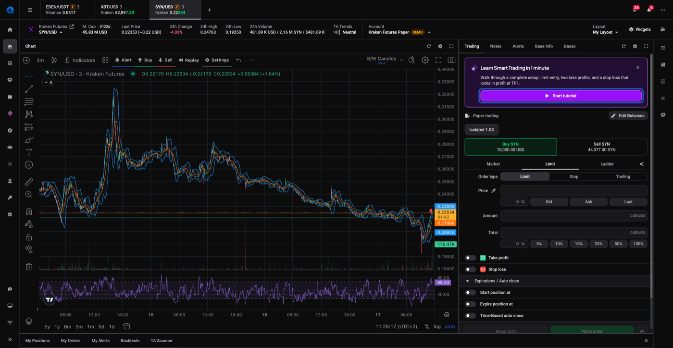The width and height of the screenshot is (673, 348).
Task: Open the My Orders tab
Action: pyautogui.click(x=71, y=340)
